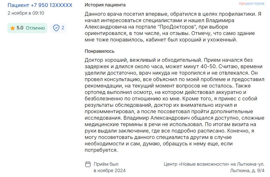270x177 pixels.
Task: Click the 5.0 score number
Action: pos(20,28)
